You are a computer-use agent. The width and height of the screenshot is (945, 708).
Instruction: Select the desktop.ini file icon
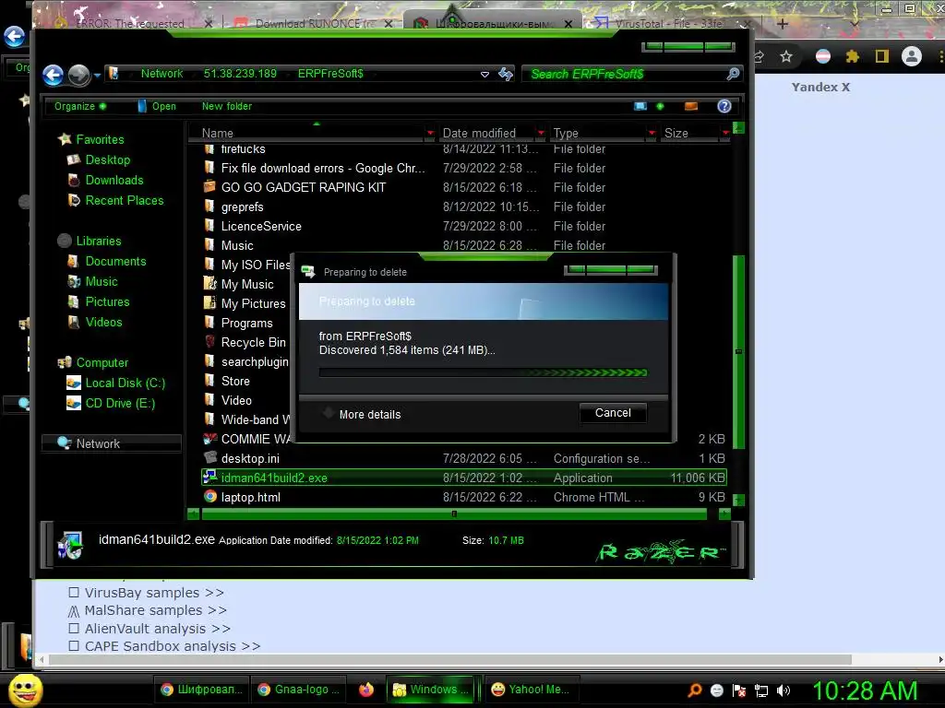[209, 458]
